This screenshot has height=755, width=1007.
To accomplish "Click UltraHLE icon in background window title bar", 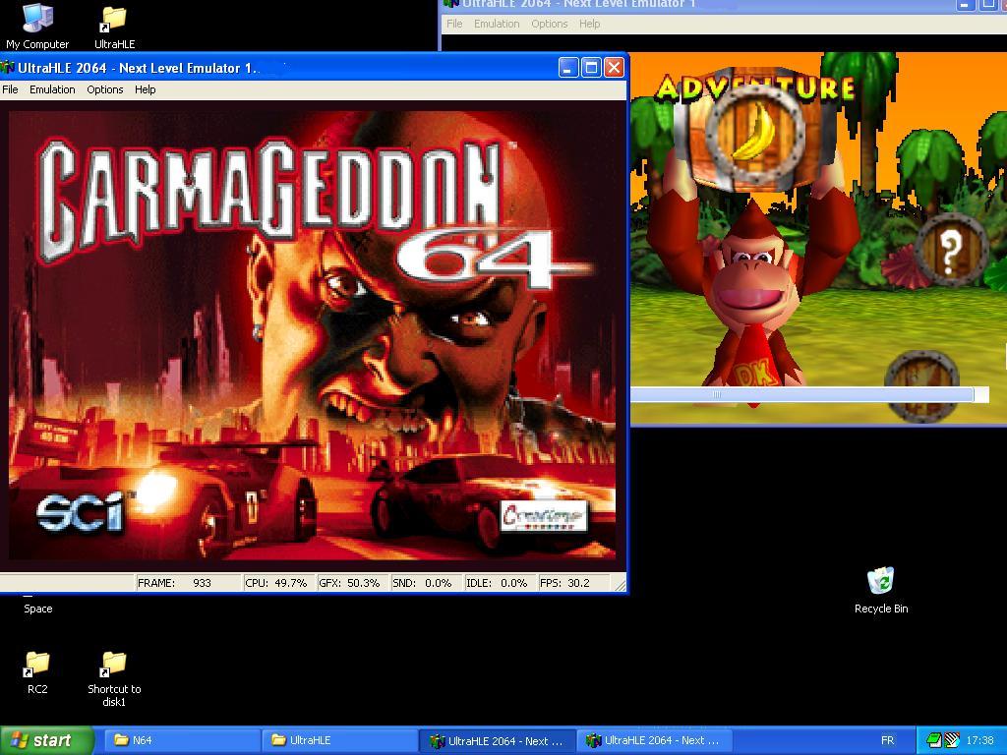I will pyautogui.click(x=451, y=3).
